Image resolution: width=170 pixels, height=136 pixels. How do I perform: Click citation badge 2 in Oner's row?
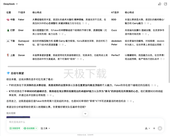pos(63,34)
